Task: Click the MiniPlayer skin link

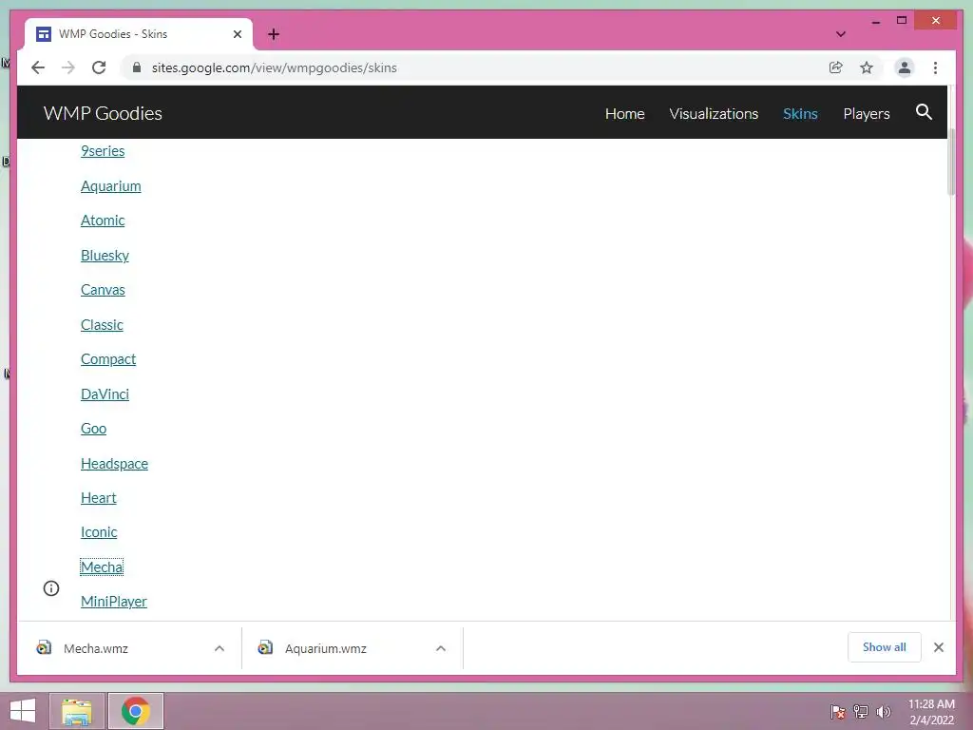Action: point(114,602)
